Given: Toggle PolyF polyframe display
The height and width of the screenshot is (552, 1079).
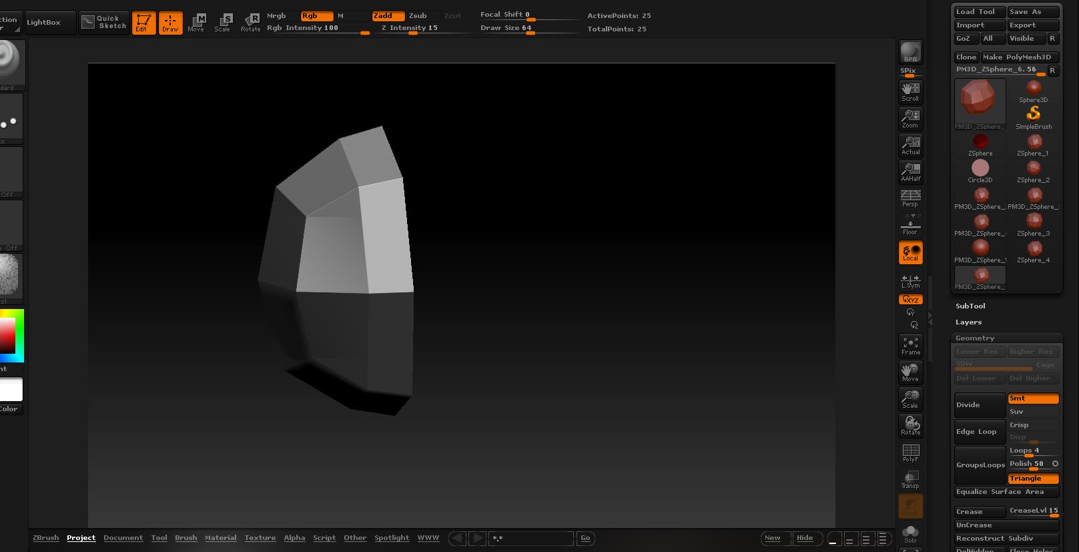Looking at the screenshot, I should coord(911,453).
